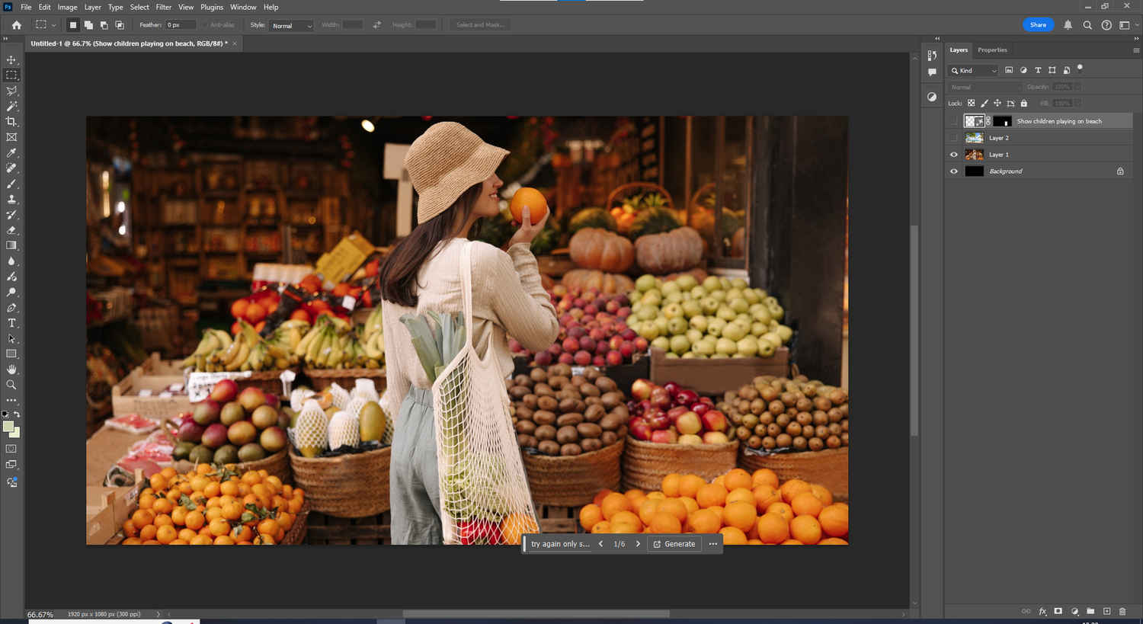Click the blue Share button
1143x624 pixels.
[x=1038, y=25]
